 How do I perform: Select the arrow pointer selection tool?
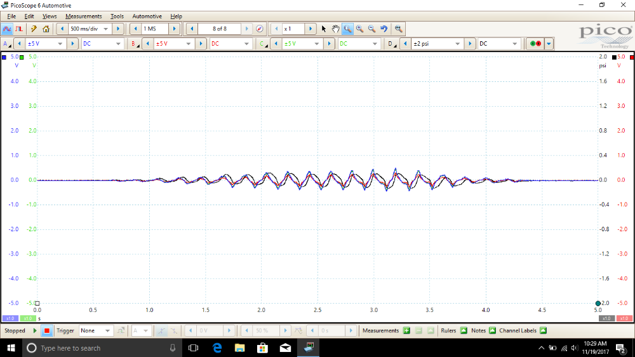323,29
